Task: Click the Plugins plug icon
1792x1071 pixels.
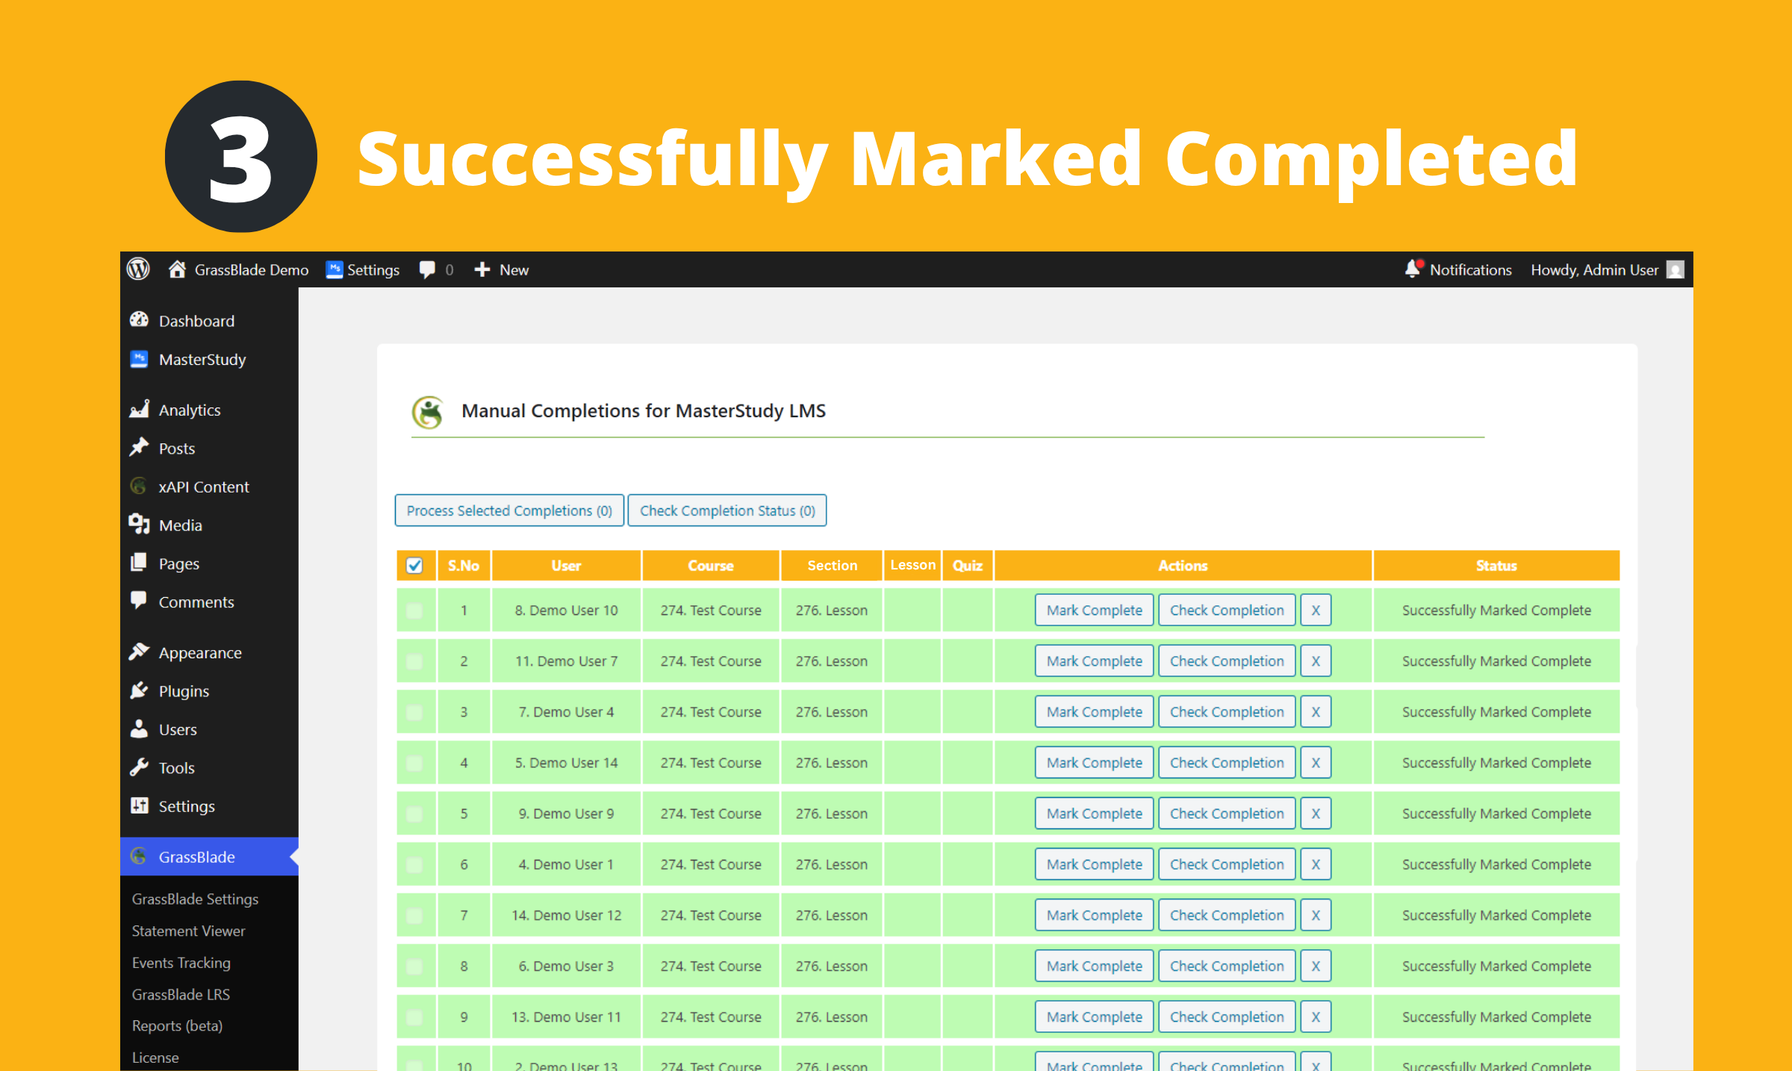Action: point(139,690)
